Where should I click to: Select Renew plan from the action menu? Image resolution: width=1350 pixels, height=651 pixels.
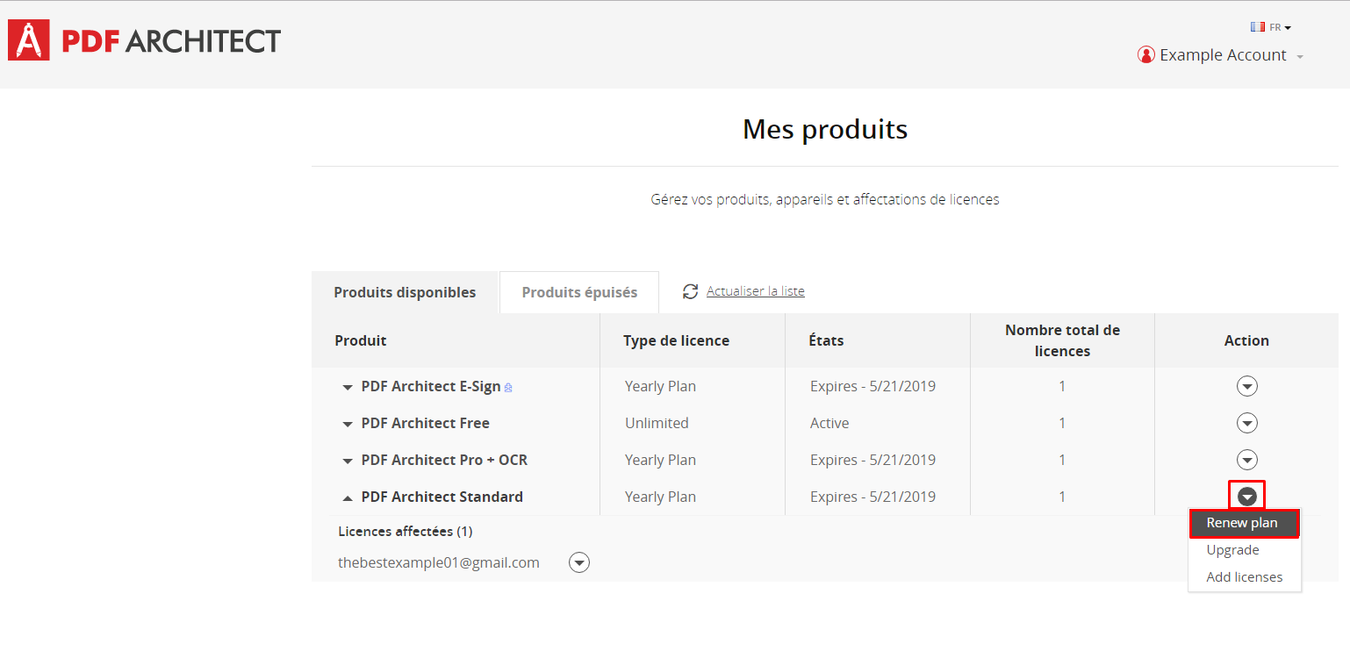coord(1245,523)
